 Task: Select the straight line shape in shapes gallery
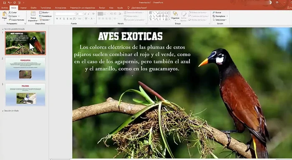coord(154,13)
